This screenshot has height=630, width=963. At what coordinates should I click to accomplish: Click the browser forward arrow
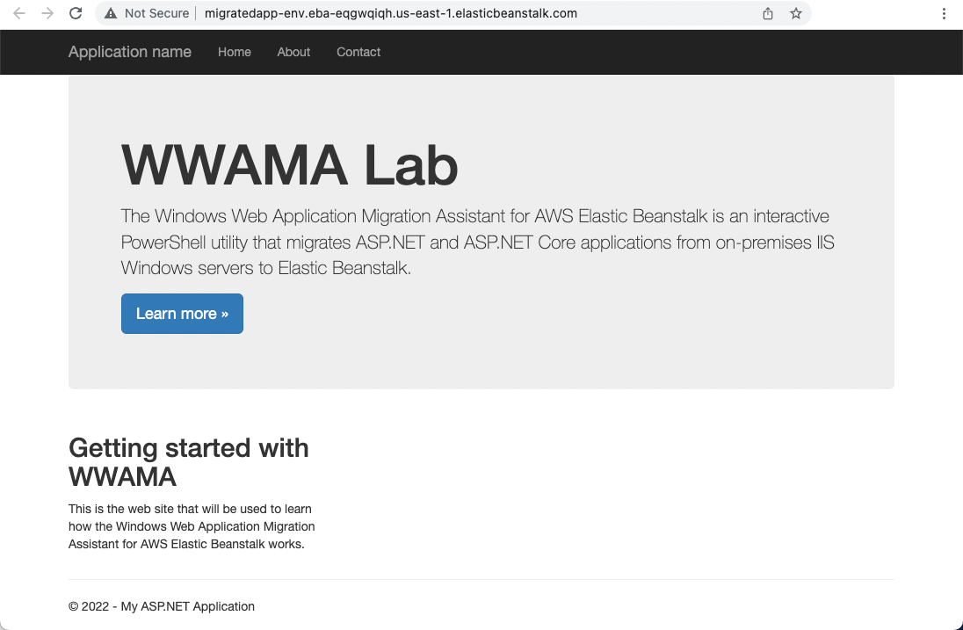[x=47, y=13]
